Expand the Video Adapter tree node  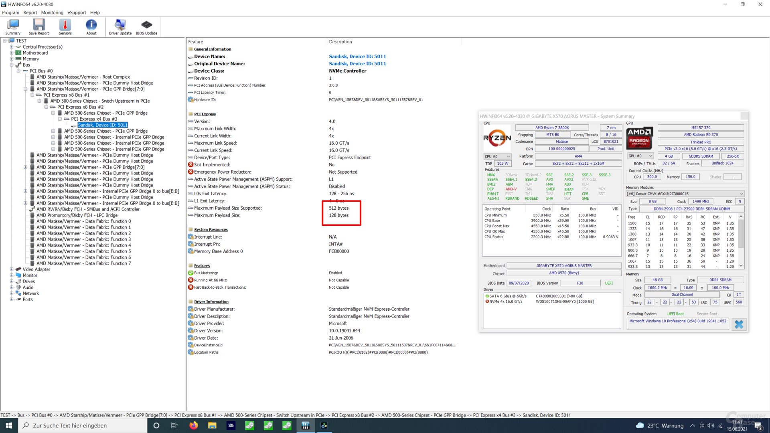tap(12, 269)
